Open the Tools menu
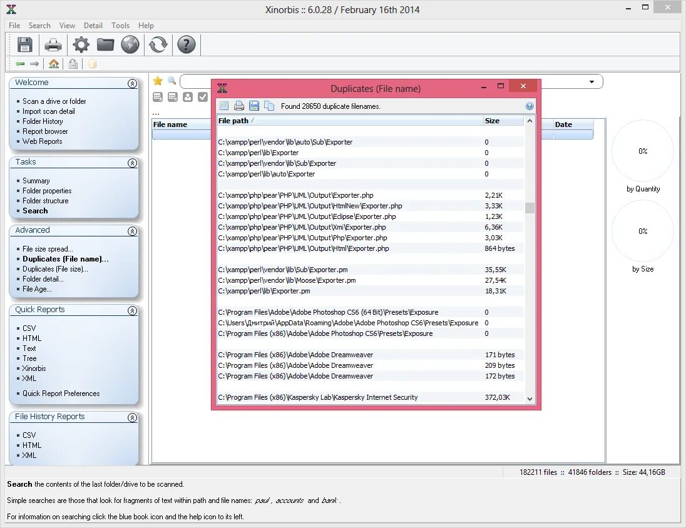 pyautogui.click(x=120, y=26)
